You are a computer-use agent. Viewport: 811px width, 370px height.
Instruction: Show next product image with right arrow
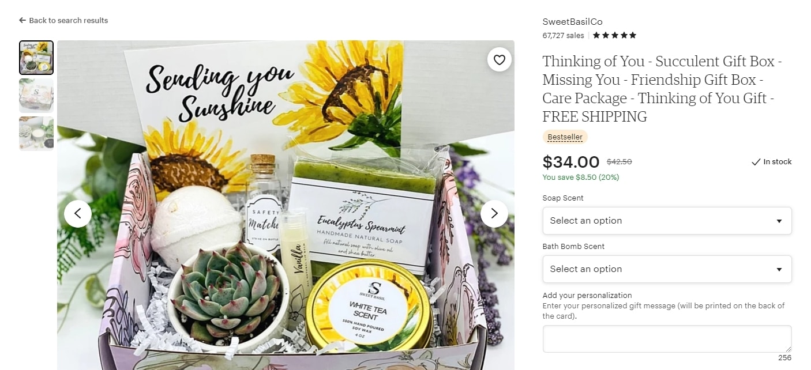pos(494,213)
